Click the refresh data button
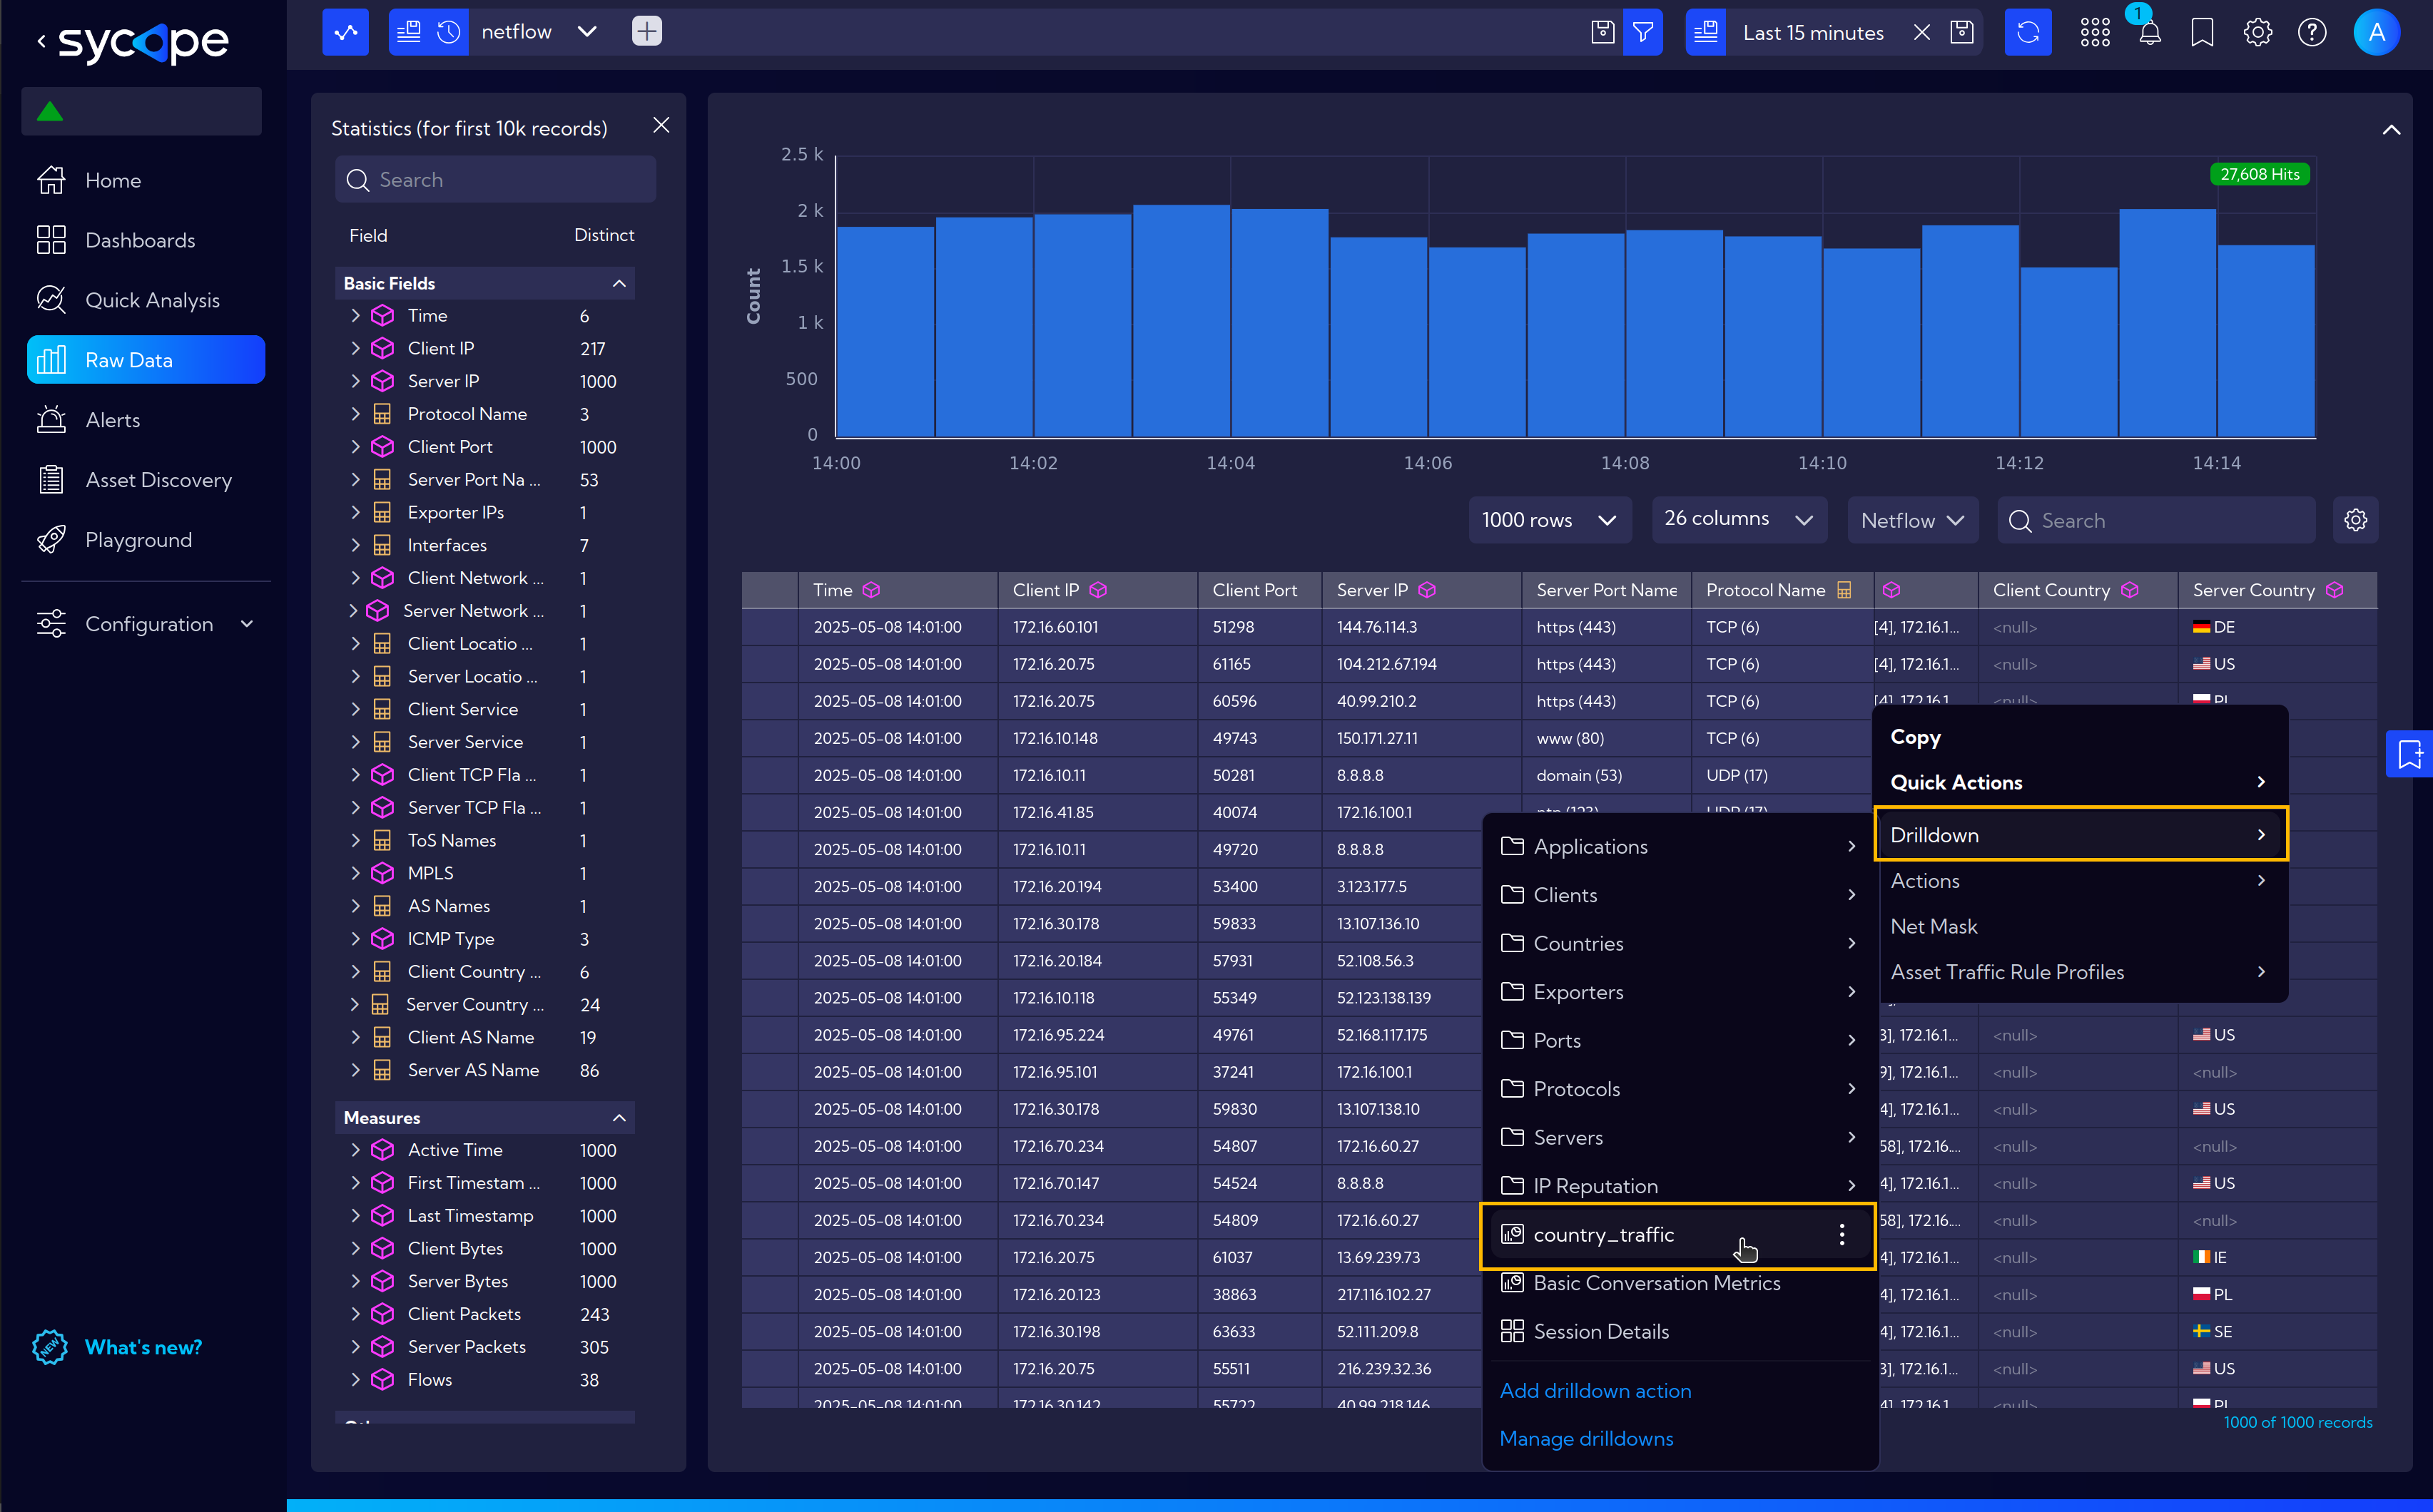Screen dimensions: 2433x1512 [x=2028, y=32]
